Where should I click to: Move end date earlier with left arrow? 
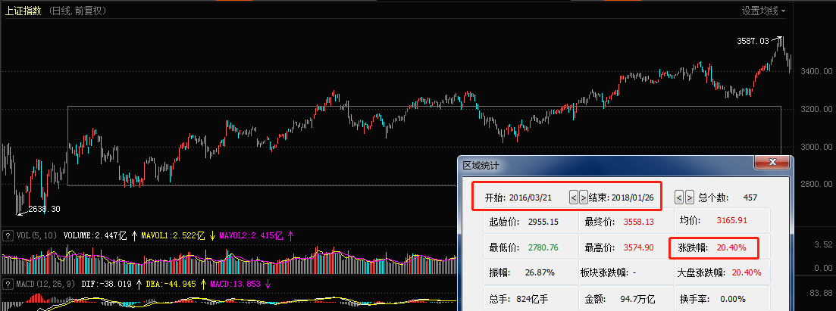[679, 197]
